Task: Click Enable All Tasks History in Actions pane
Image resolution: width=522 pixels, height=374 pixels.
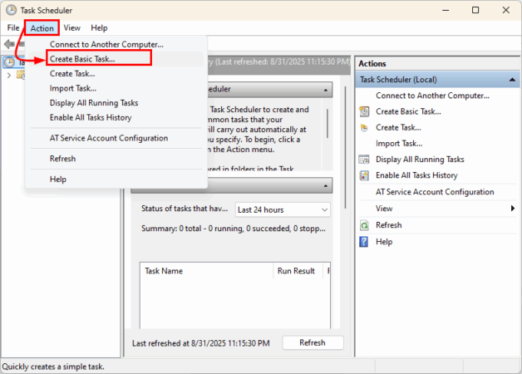Action: 416,175
